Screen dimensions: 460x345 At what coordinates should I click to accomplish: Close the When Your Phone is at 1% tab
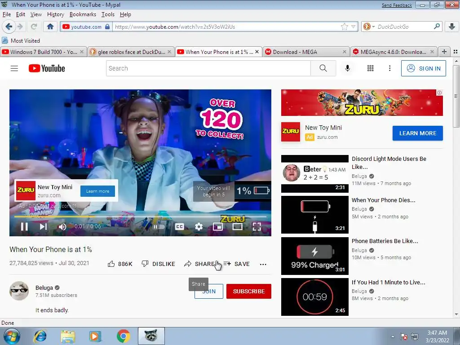point(257,52)
